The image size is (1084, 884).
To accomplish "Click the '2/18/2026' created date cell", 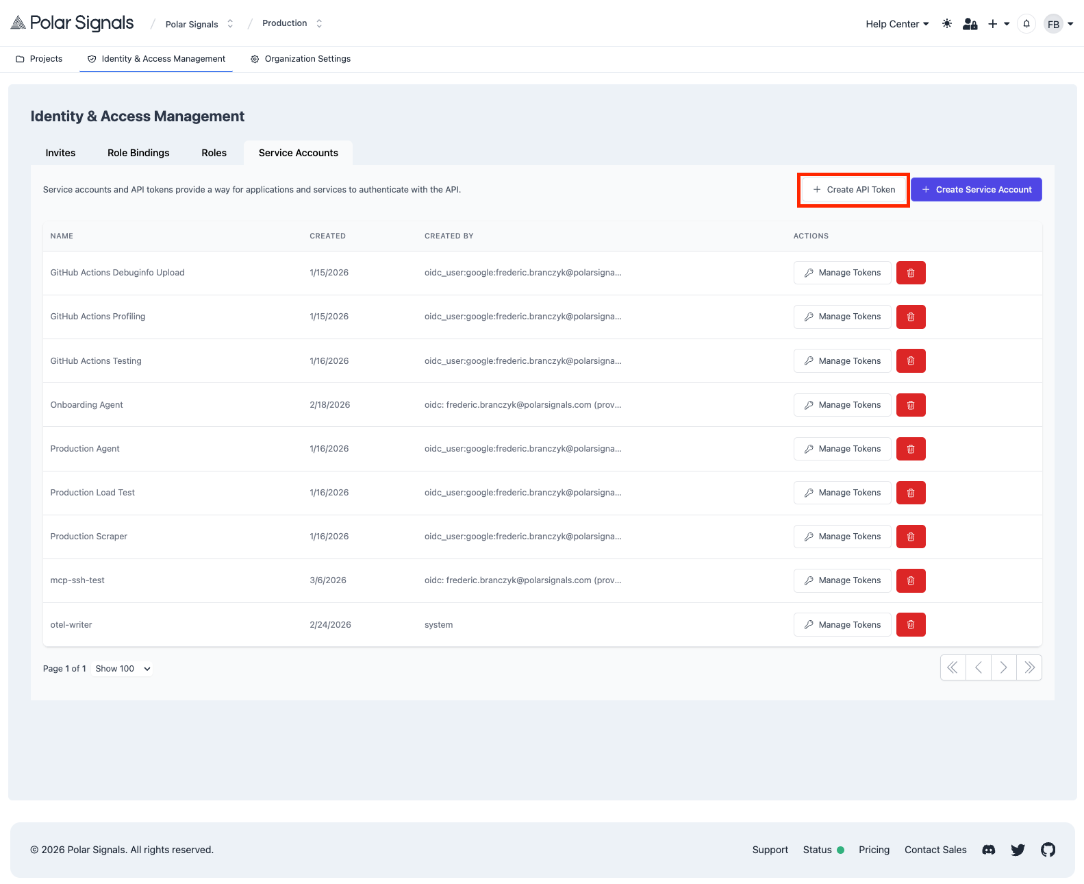I will (330, 405).
